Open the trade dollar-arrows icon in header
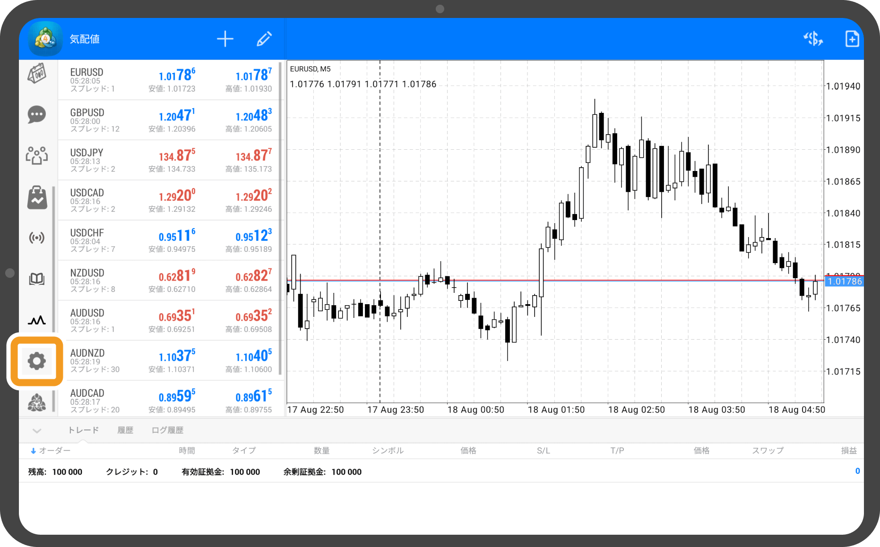880x547 pixels. [813, 39]
